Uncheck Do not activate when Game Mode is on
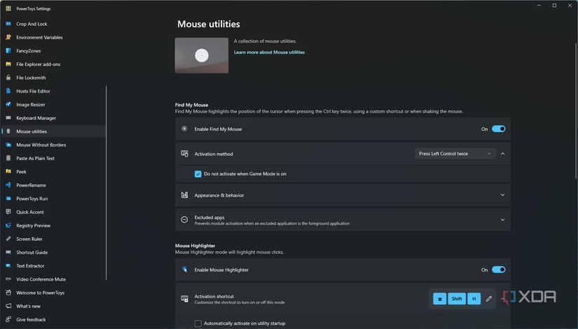The height and width of the screenshot is (329, 578). pyautogui.click(x=198, y=174)
